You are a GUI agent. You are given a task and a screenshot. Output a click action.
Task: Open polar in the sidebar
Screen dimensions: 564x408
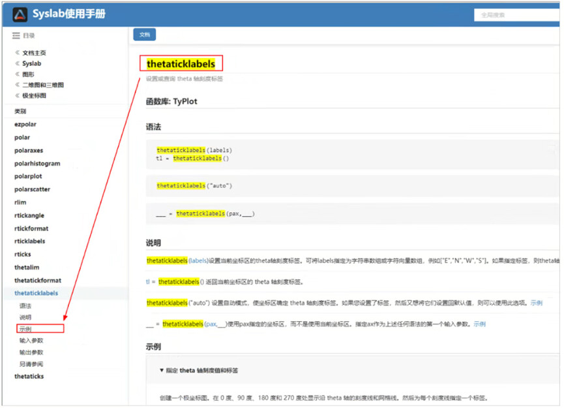pos(22,138)
